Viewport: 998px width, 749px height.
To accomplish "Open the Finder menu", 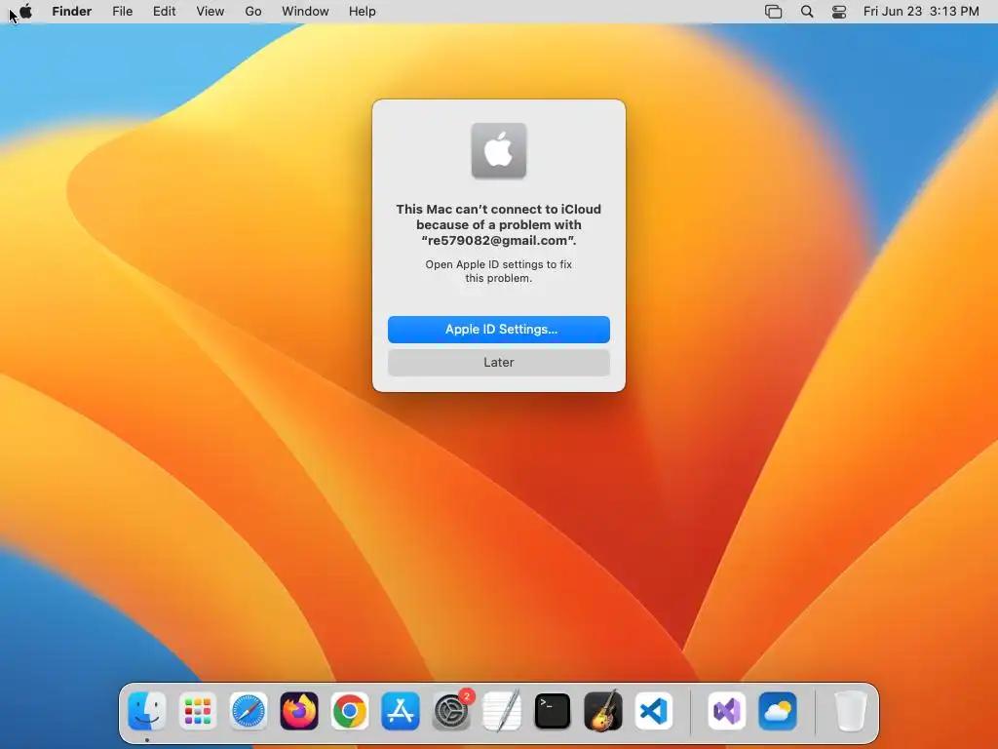I will pyautogui.click(x=72, y=12).
